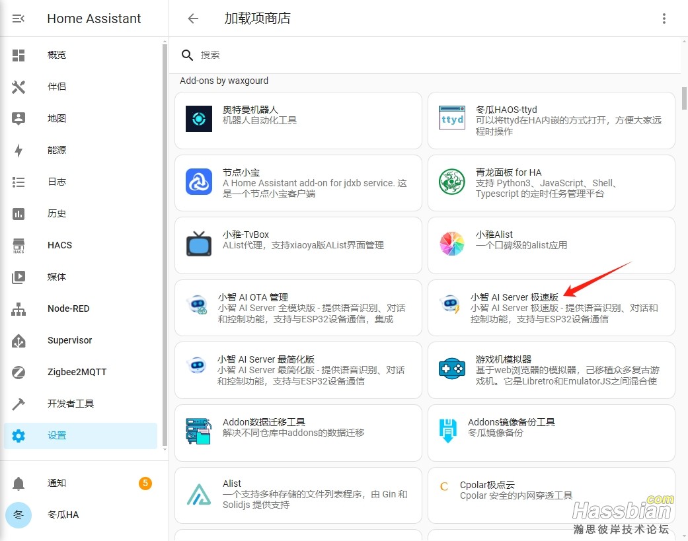Open 媒体 in the sidebar

[81, 277]
